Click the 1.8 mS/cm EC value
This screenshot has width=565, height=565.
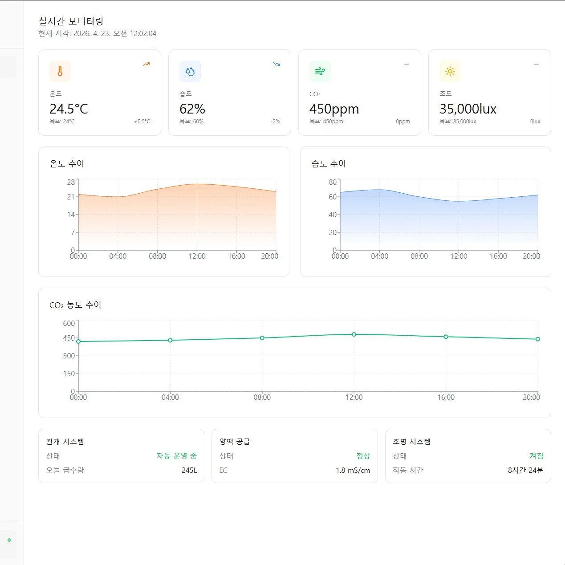(353, 470)
